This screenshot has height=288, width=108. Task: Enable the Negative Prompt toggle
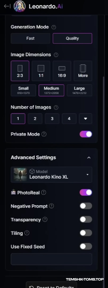pos(86,206)
